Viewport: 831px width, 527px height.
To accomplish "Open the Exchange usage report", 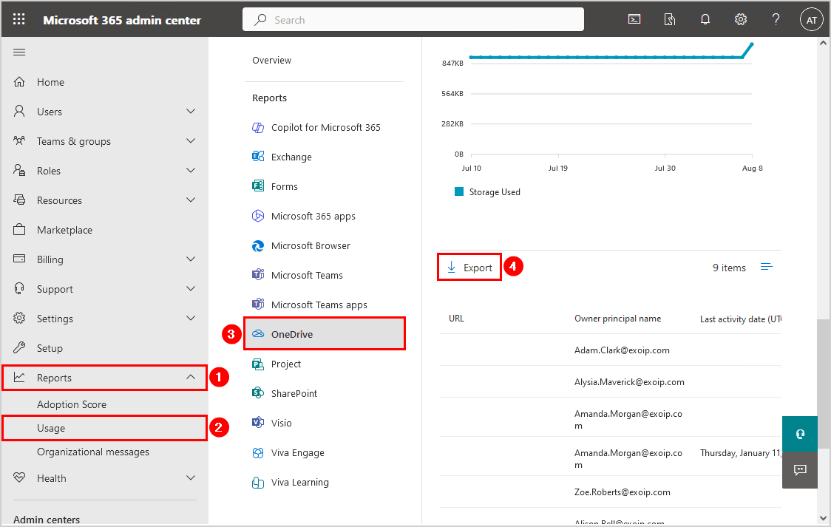I will pyautogui.click(x=291, y=157).
